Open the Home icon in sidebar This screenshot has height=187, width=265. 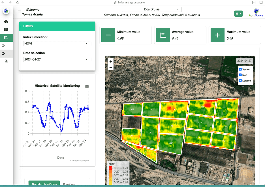[6, 22]
